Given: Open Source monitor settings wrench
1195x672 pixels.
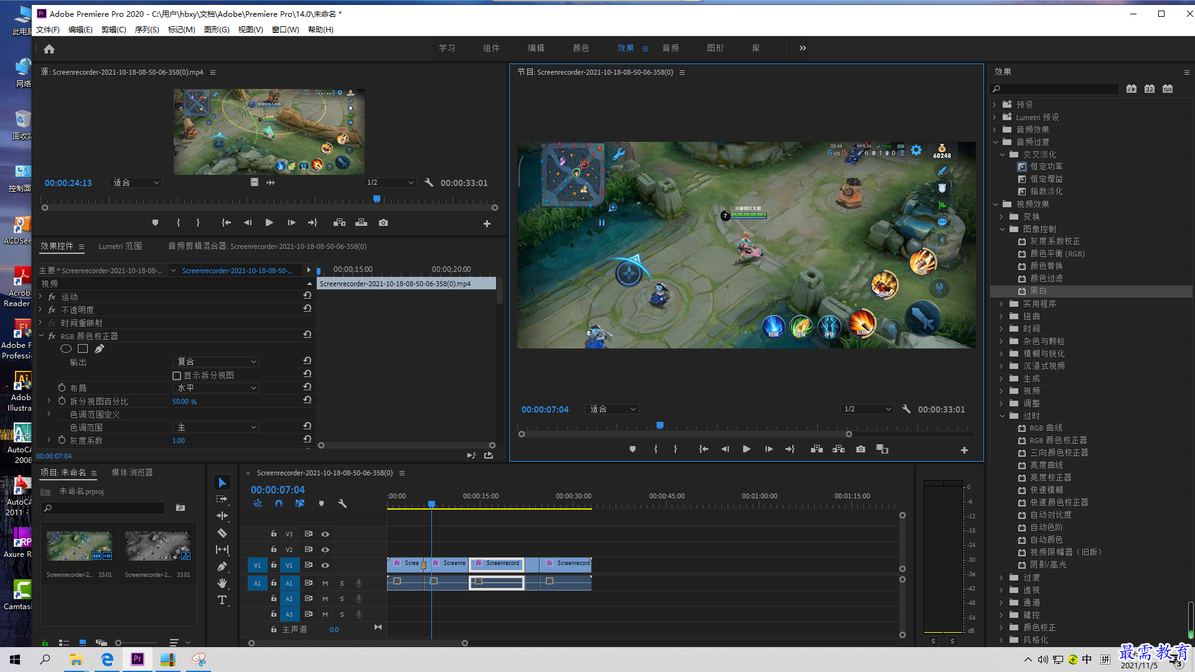Looking at the screenshot, I should click(x=429, y=182).
